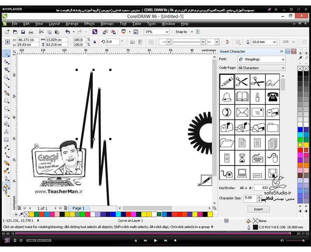Click the Print icon
The height and width of the screenshot is (252, 311).
(x=31, y=32)
